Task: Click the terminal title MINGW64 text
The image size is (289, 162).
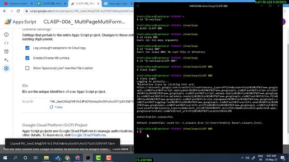Action: (x=209, y=6)
